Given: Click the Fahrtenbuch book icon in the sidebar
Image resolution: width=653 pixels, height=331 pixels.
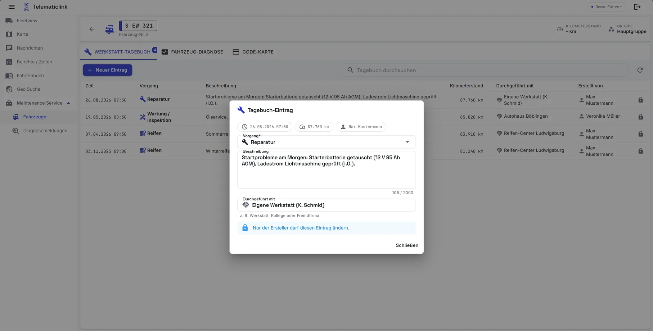Looking at the screenshot, I should (x=9, y=76).
